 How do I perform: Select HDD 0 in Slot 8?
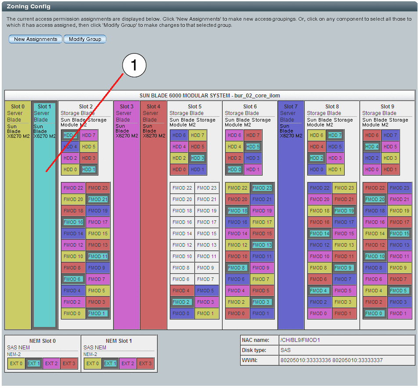(x=317, y=169)
